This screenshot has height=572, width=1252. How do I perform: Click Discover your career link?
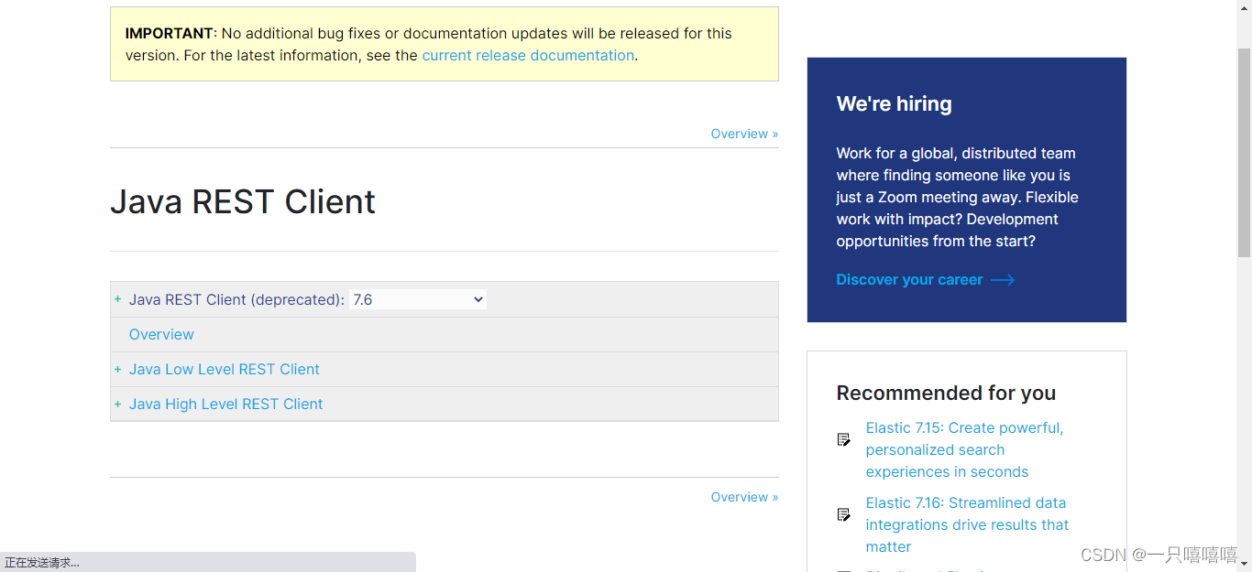tap(909, 280)
